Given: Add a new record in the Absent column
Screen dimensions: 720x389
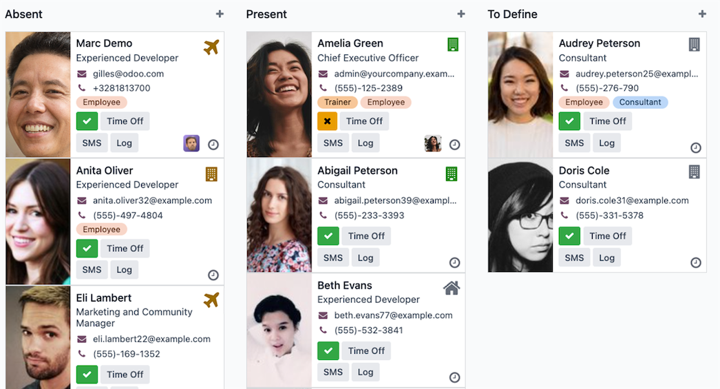Looking at the screenshot, I should tap(220, 14).
